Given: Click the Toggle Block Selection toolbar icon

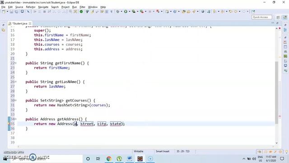Looking at the screenshot, I should (x=107, y=11).
